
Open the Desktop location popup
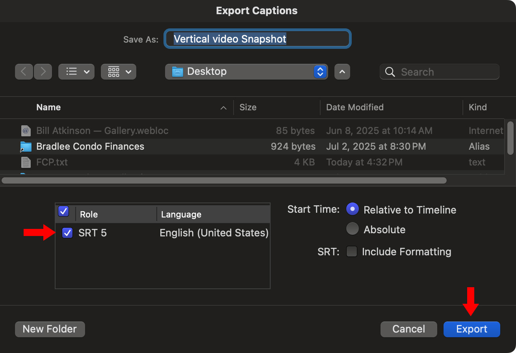246,72
